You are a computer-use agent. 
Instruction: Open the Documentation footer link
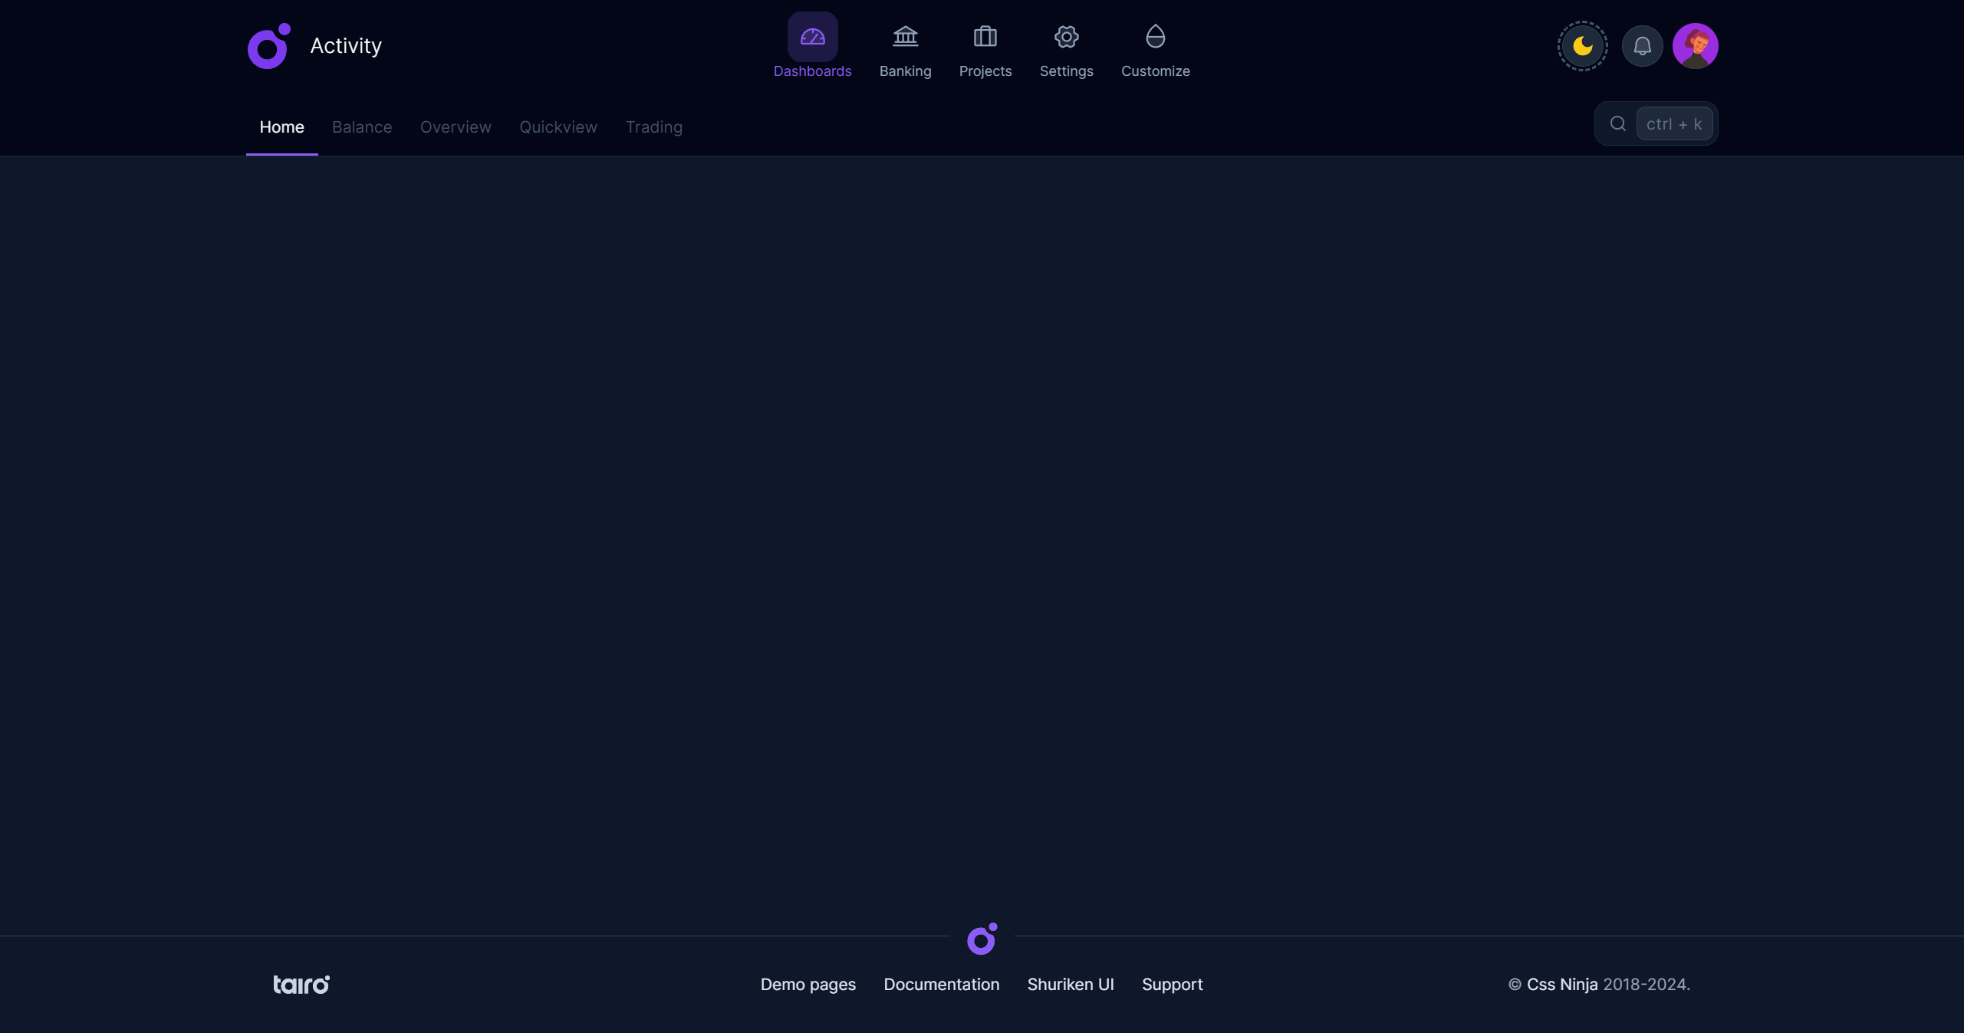pyautogui.click(x=941, y=984)
